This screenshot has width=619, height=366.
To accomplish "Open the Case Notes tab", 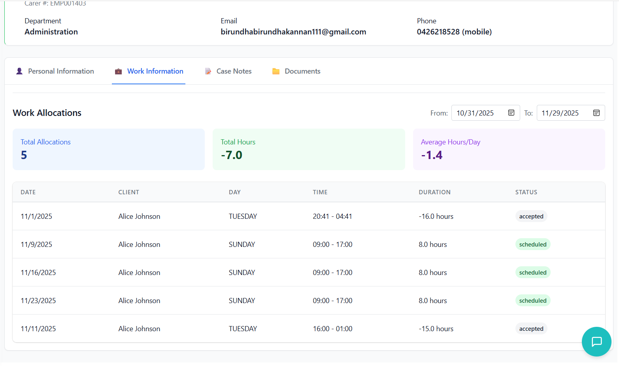I will click(x=234, y=71).
